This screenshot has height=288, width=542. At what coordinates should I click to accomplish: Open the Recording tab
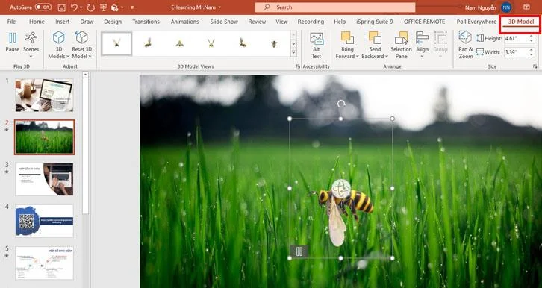tap(311, 22)
